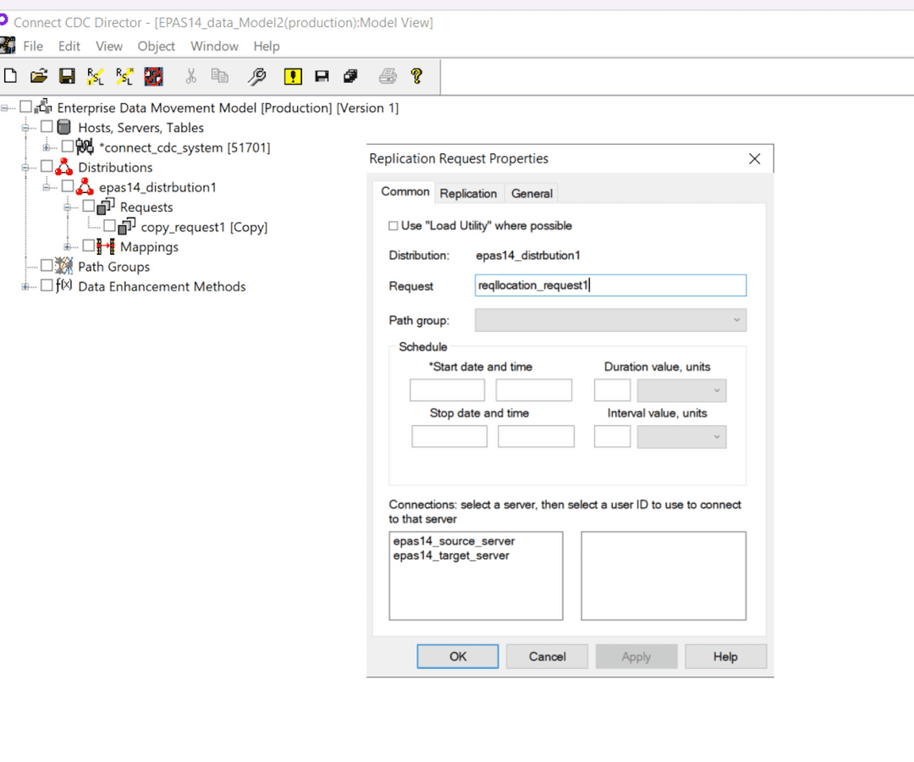This screenshot has width=914, height=762.
Task: Click the wrench tool icon in toolbar
Action: point(256,77)
